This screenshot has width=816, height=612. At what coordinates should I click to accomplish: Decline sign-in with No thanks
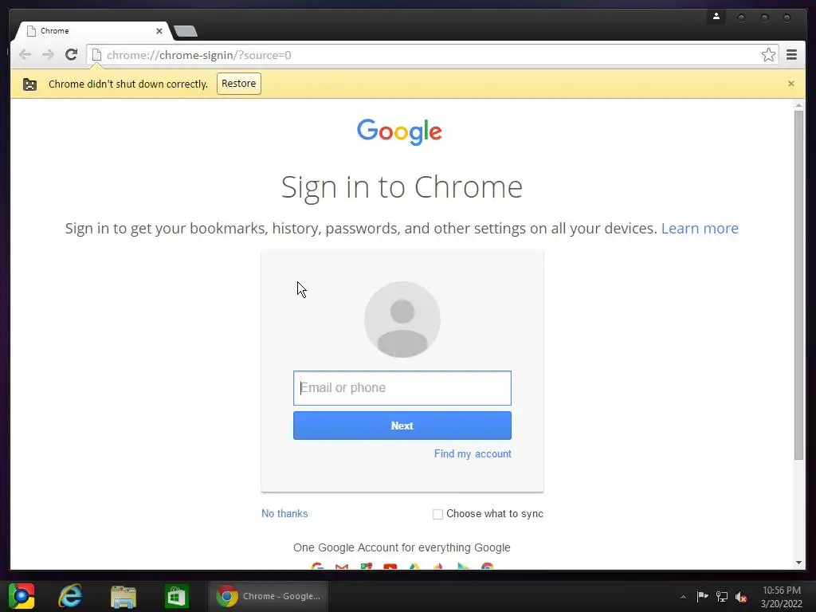[284, 514]
